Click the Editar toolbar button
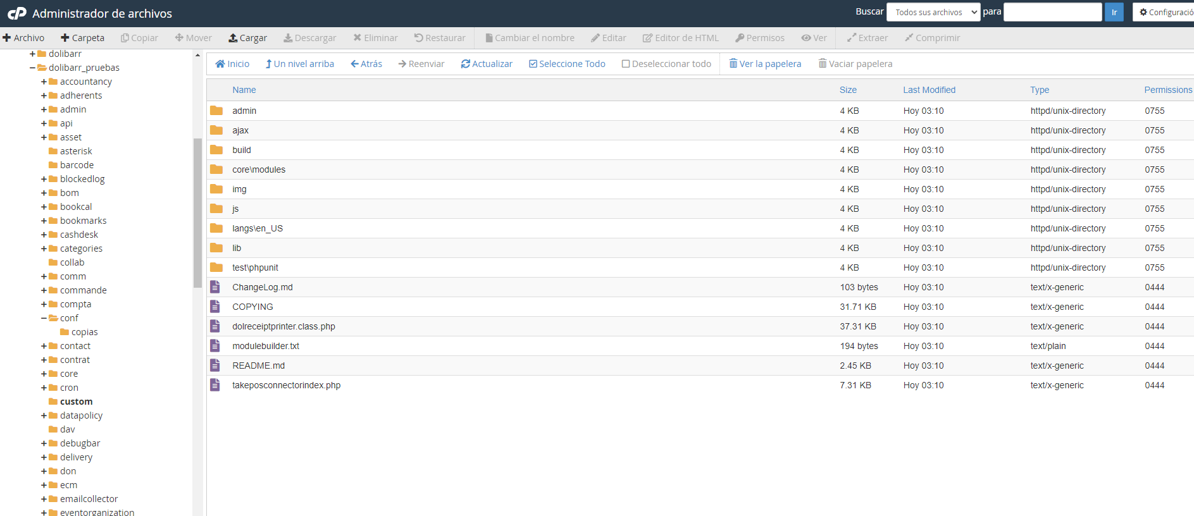The image size is (1194, 516). point(609,38)
